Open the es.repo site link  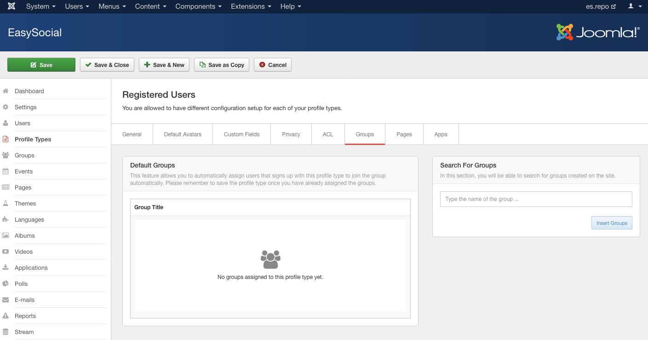tap(601, 6)
